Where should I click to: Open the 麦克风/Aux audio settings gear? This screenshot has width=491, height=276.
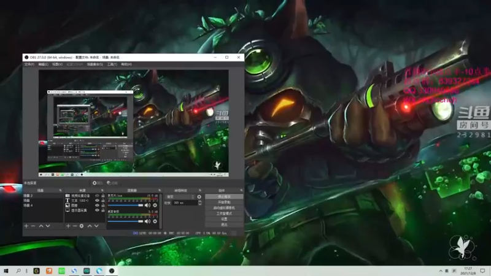pyautogui.click(x=155, y=205)
